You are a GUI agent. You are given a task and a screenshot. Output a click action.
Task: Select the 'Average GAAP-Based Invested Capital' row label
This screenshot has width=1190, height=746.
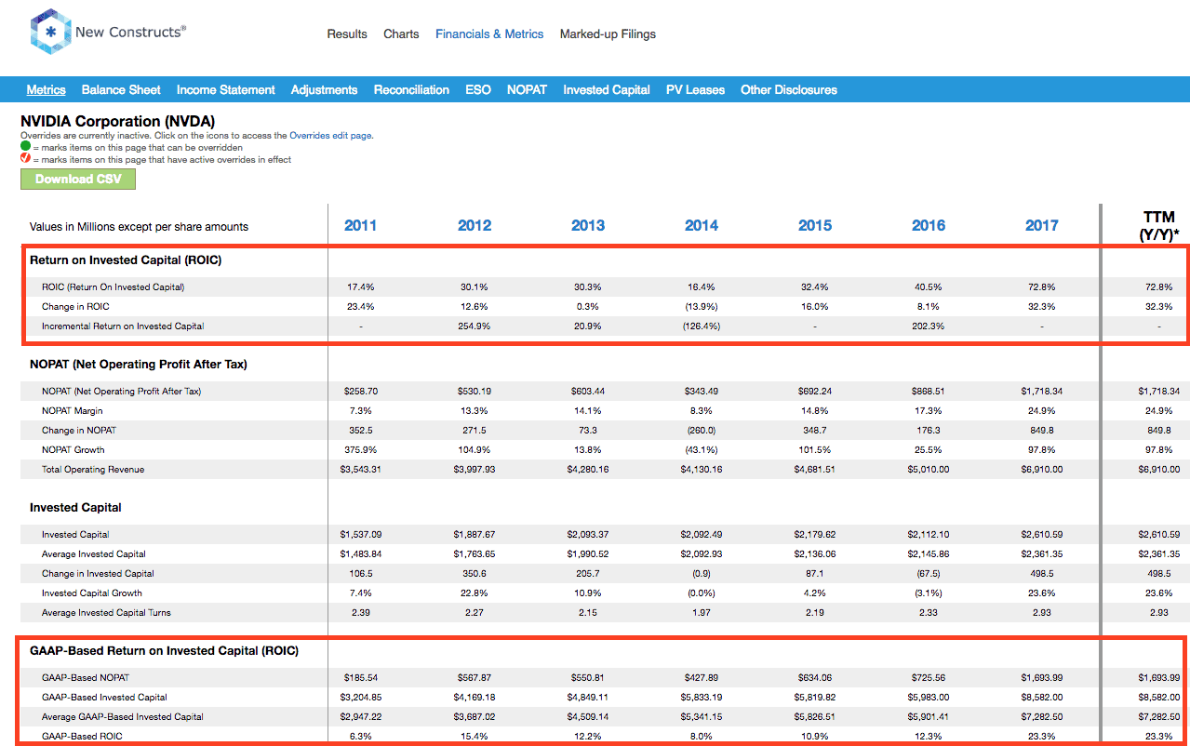coord(123,717)
